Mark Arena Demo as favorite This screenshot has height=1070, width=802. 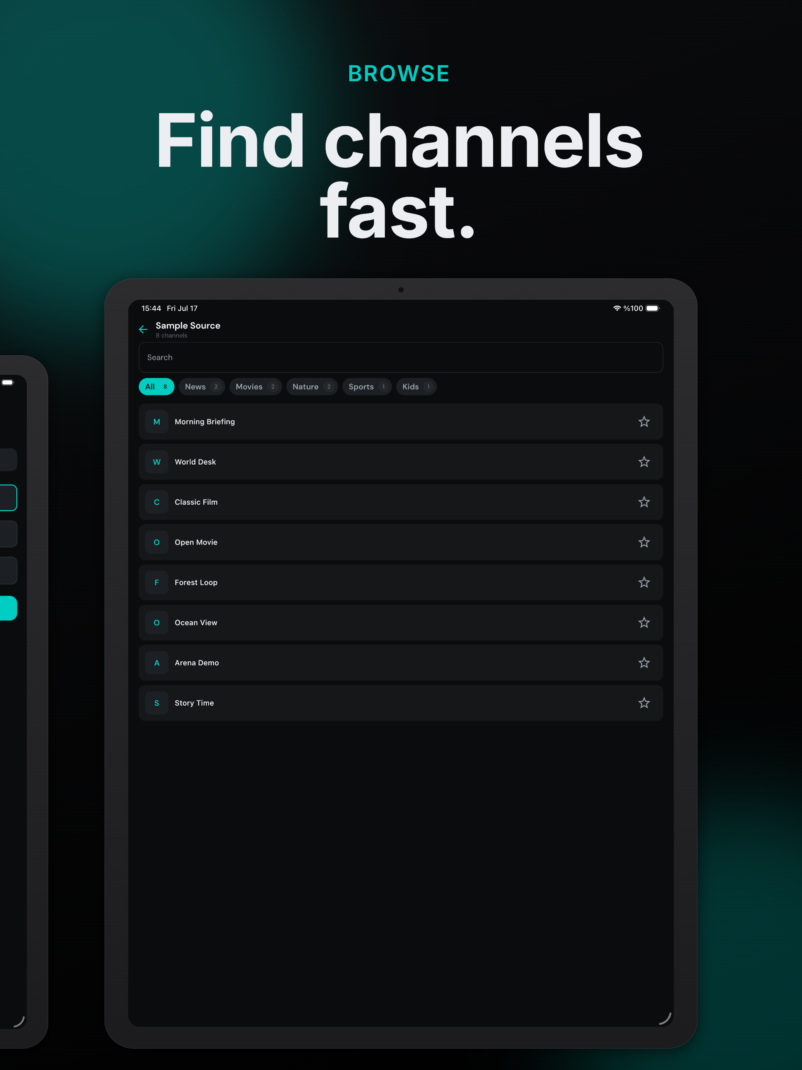[x=644, y=663]
